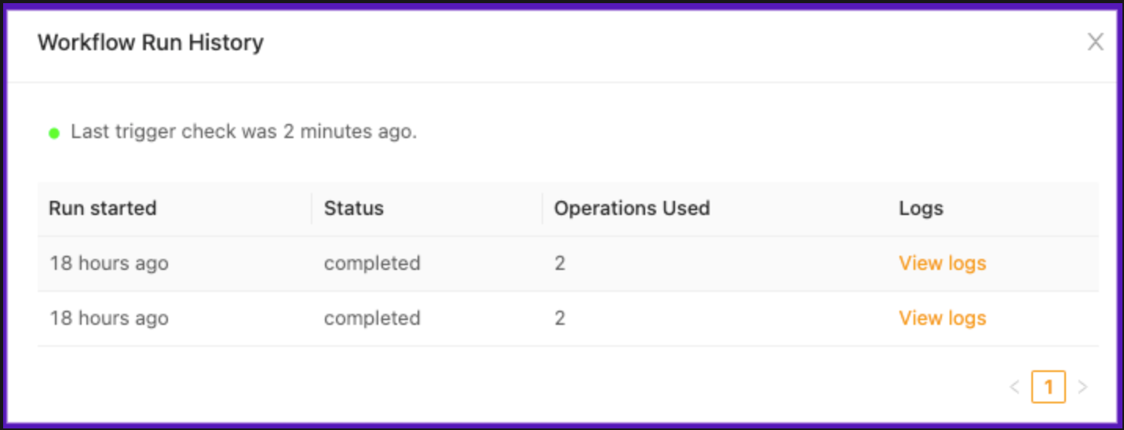
Task: Click the Status column header
Action: pyautogui.click(x=354, y=209)
